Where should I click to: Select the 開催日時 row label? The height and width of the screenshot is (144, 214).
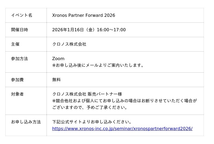(20, 30)
